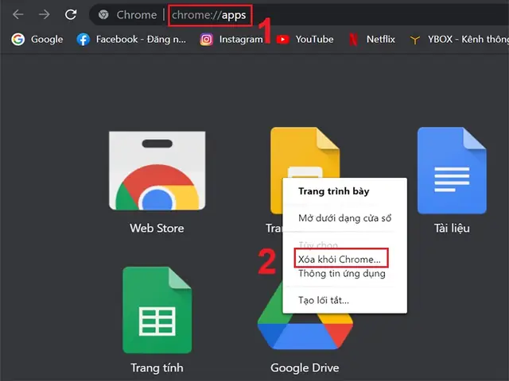Click the browser back arrow
509x381 pixels.
[17, 14]
